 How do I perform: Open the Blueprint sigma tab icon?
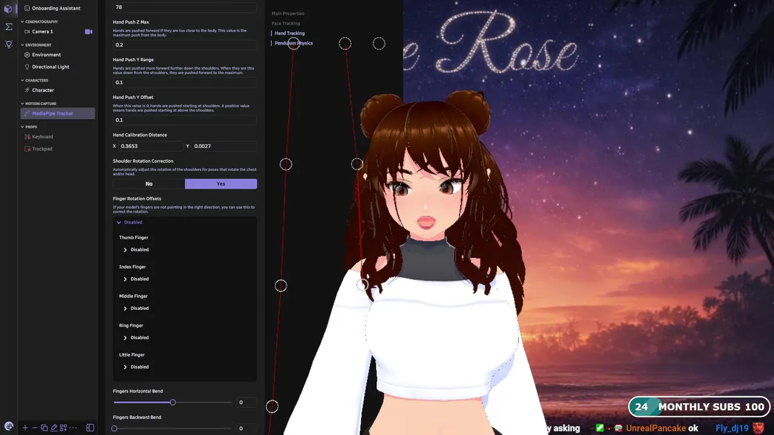point(8,27)
